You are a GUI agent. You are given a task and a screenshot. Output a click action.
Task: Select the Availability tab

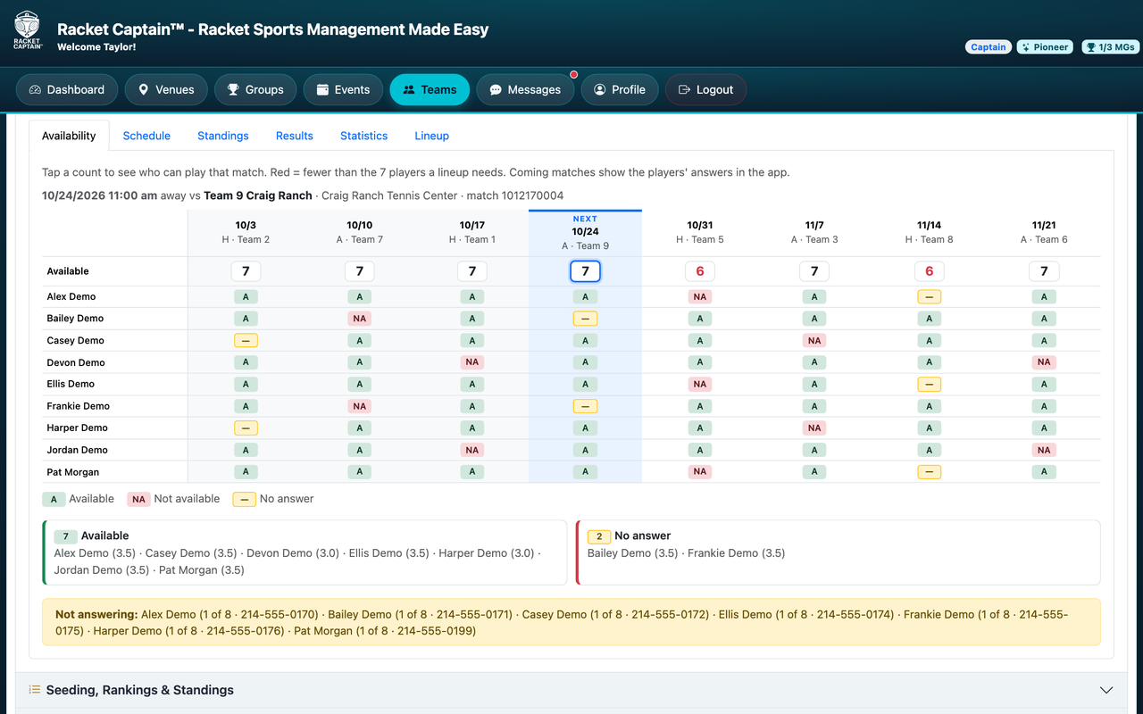click(69, 136)
